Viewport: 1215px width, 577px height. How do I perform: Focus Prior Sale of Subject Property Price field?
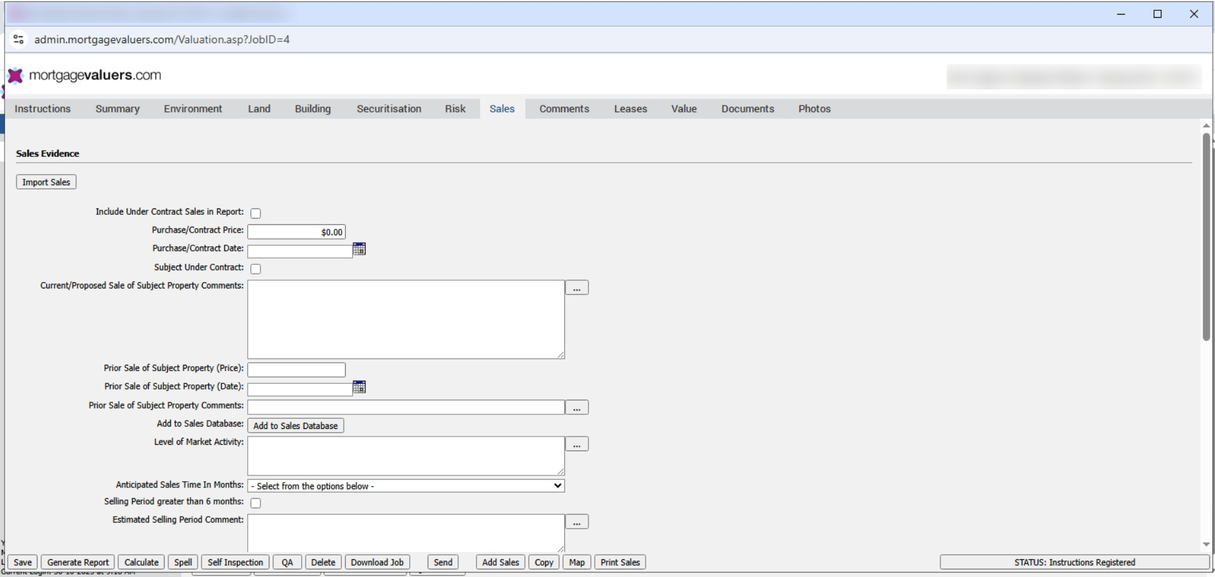[x=297, y=370]
